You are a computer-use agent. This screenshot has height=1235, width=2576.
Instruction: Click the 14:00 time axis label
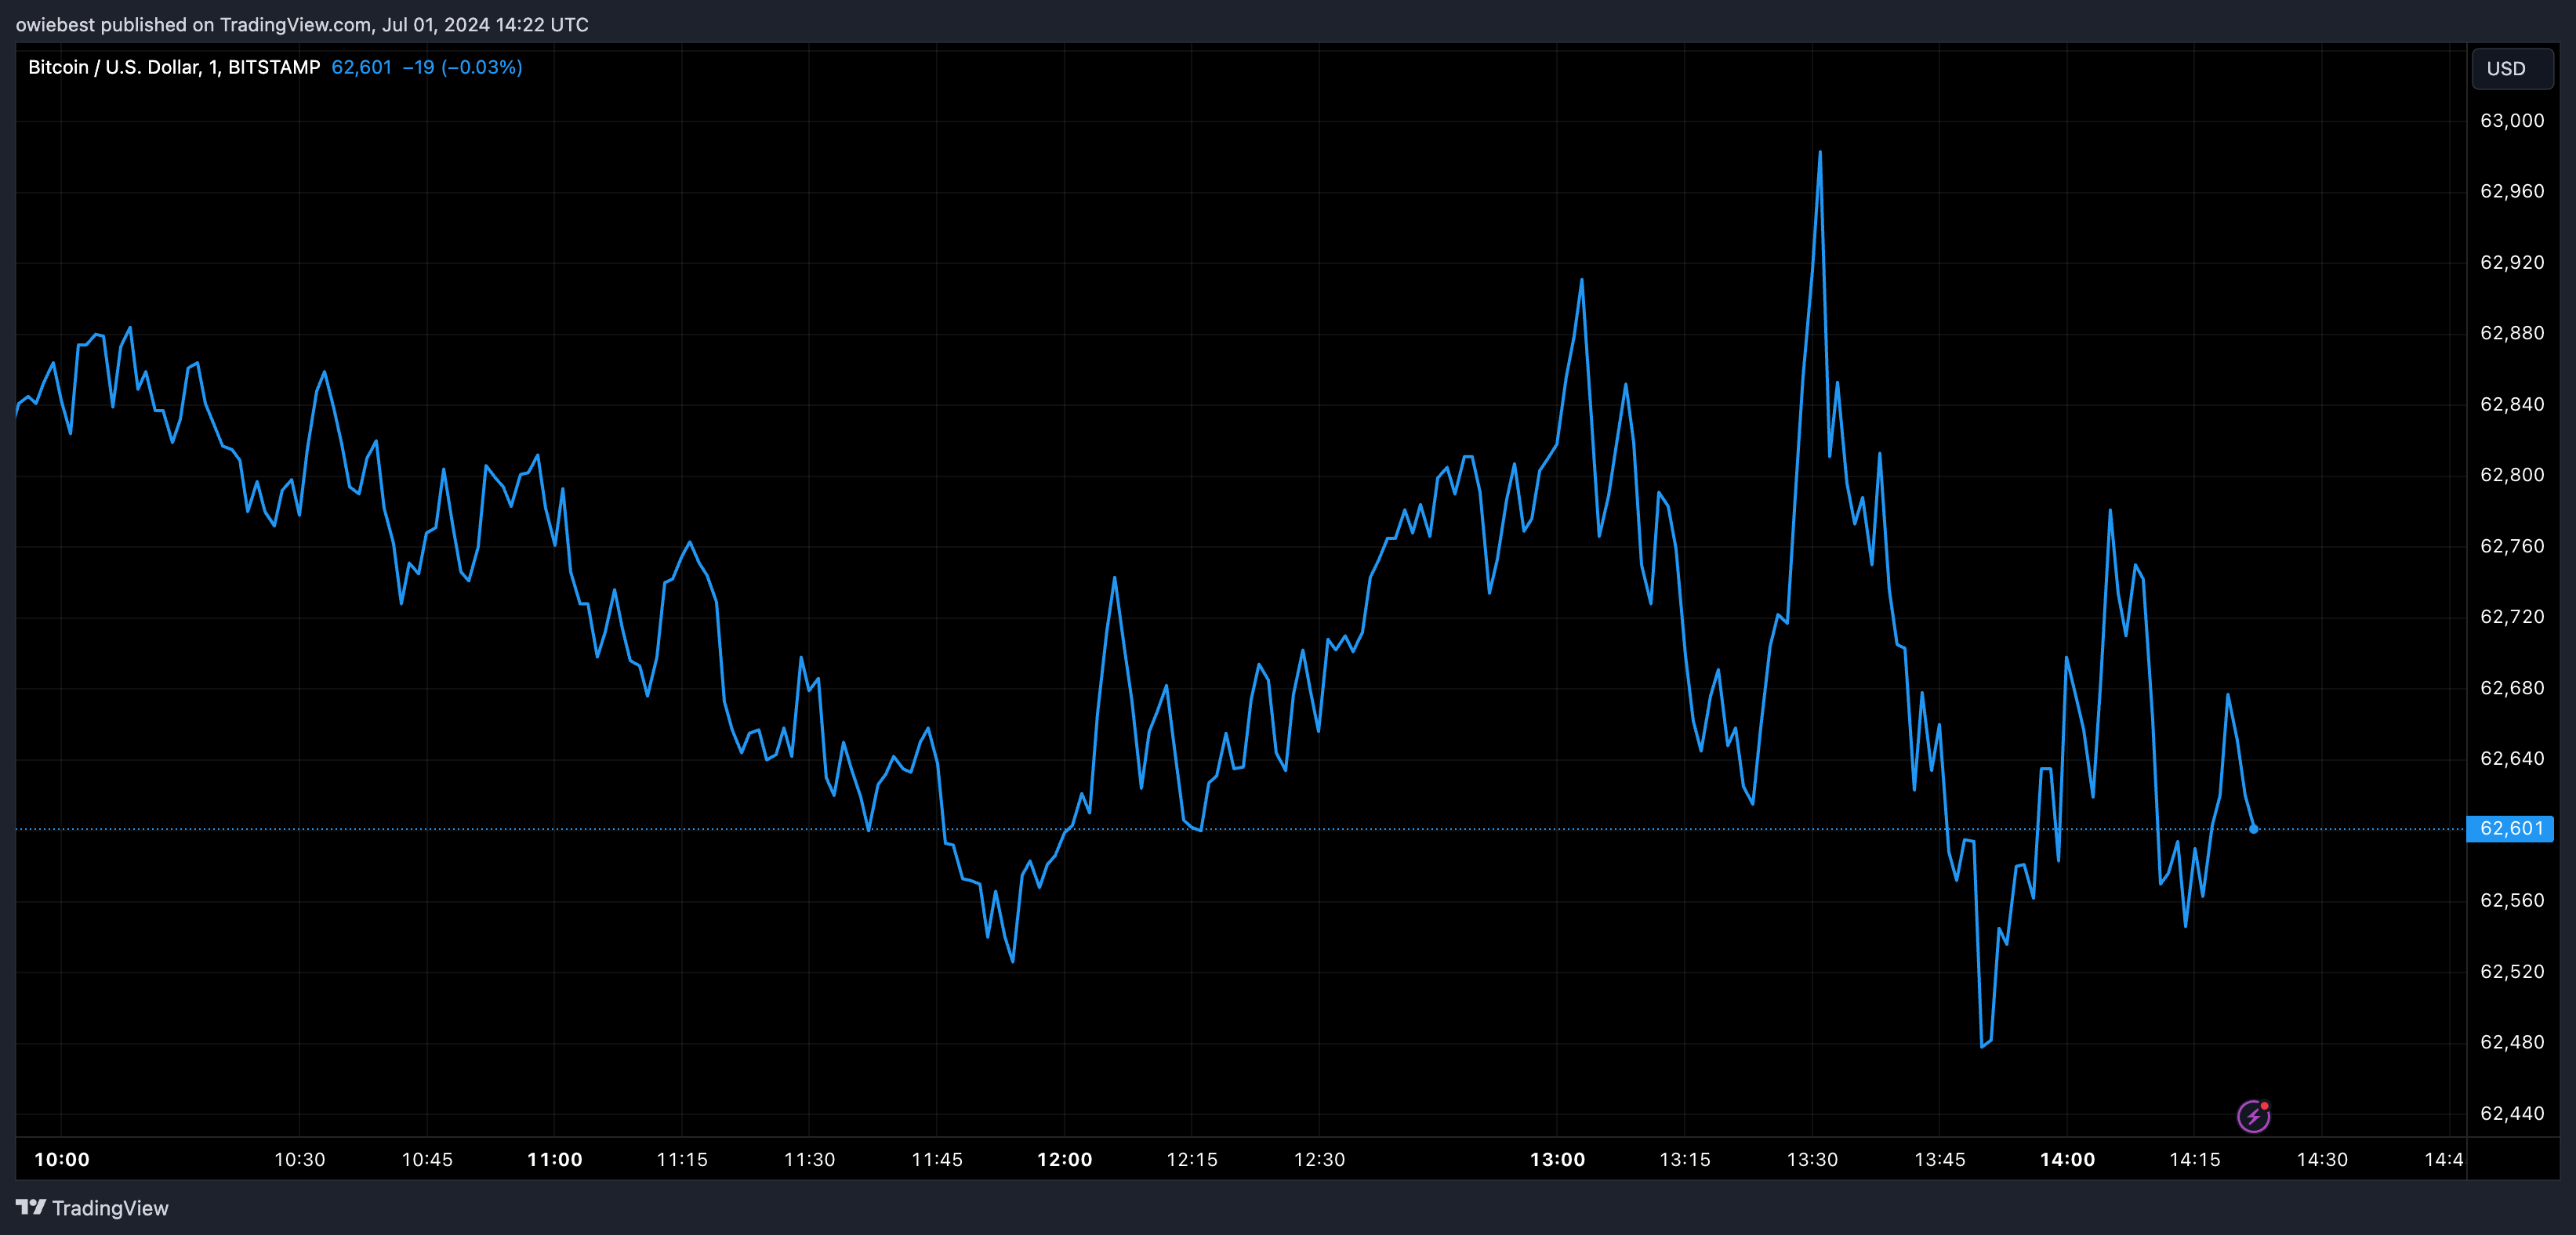[2067, 1159]
